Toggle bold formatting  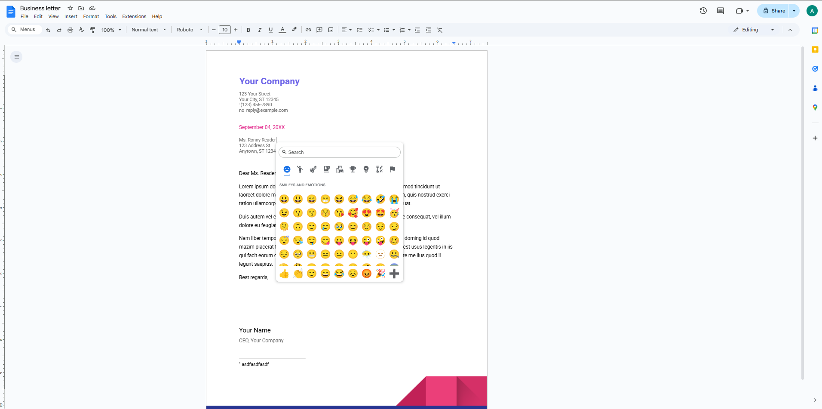(248, 30)
